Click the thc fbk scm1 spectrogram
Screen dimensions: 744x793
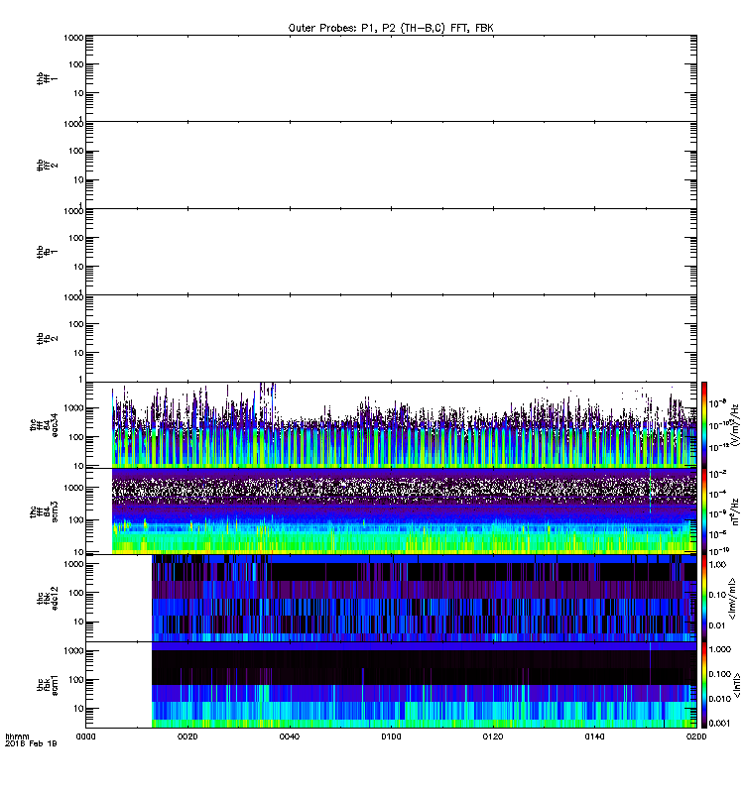424,684
